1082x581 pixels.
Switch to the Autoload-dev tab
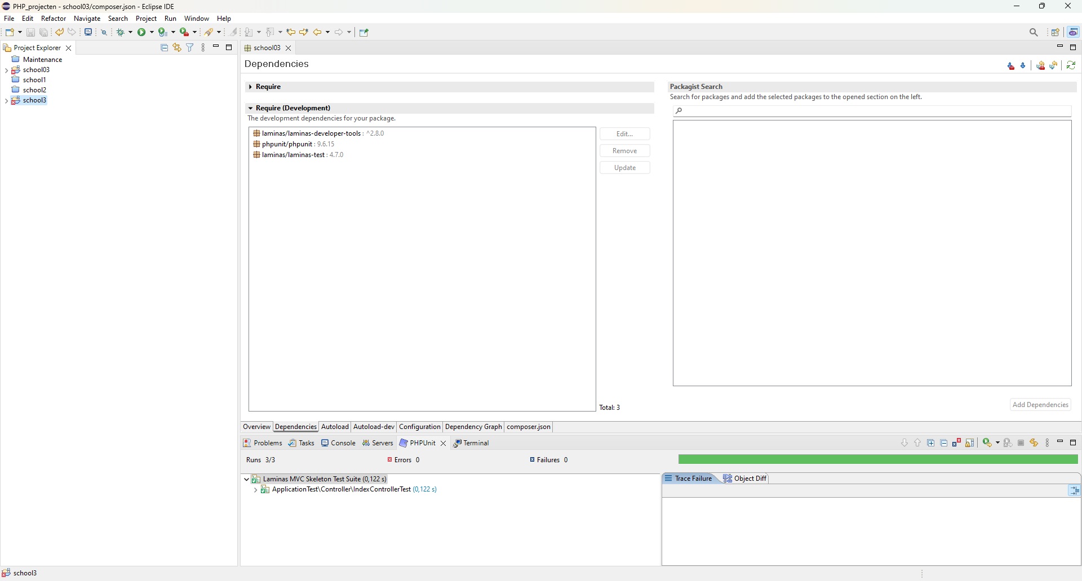[374, 427]
